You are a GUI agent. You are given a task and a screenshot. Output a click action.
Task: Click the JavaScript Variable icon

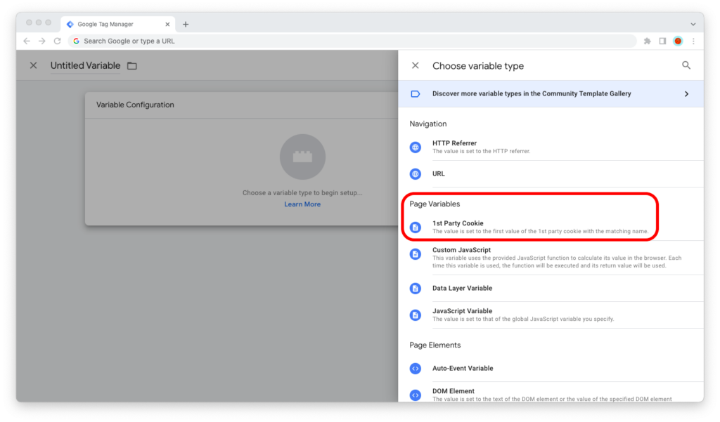pos(416,315)
